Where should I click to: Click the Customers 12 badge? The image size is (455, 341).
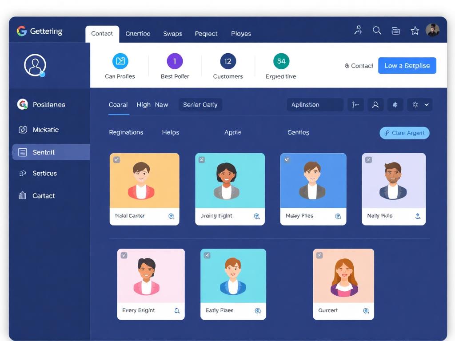(228, 61)
